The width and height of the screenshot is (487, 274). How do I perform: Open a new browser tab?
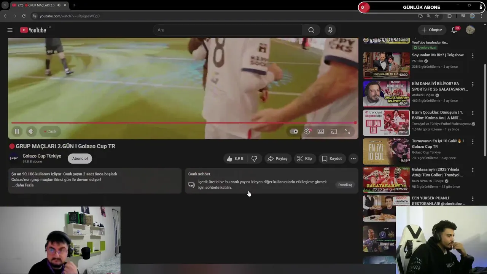(x=74, y=5)
